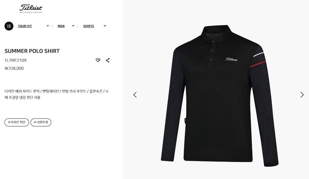Open the SHIRTS breadcrumb link

[x=88, y=26]
